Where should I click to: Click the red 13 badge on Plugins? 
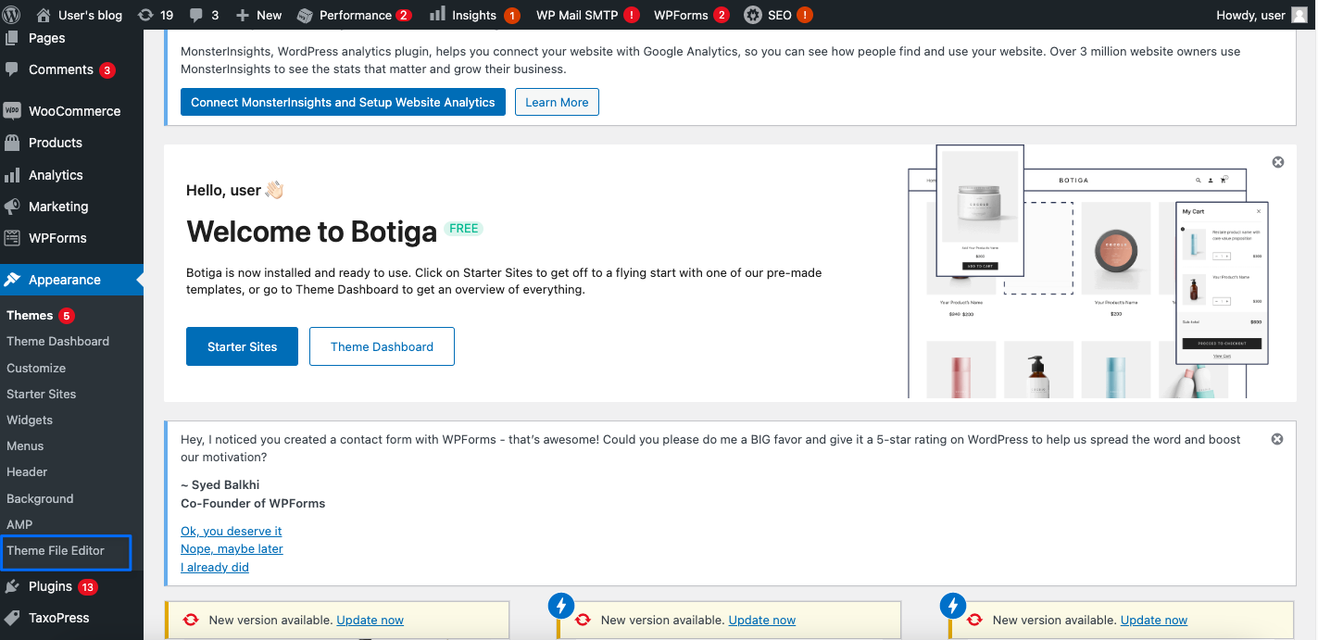click(x=88, y=587)
